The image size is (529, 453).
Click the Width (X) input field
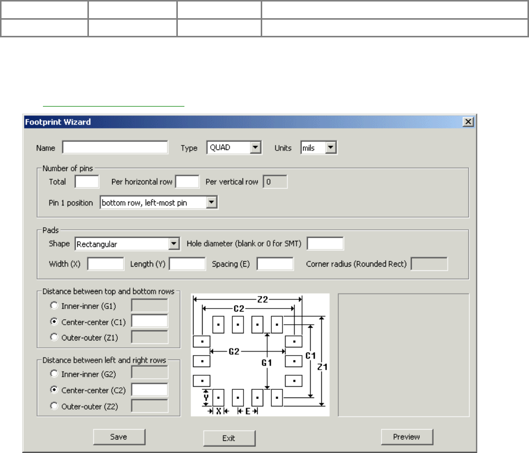pyautogui.click(x=106, y=264)
